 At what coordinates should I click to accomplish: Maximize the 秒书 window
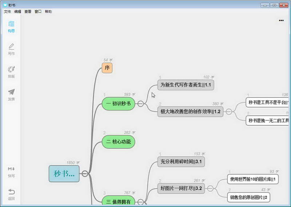[274, 5]
